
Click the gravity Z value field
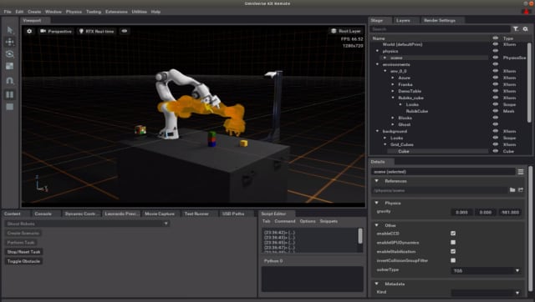[510, 212]
